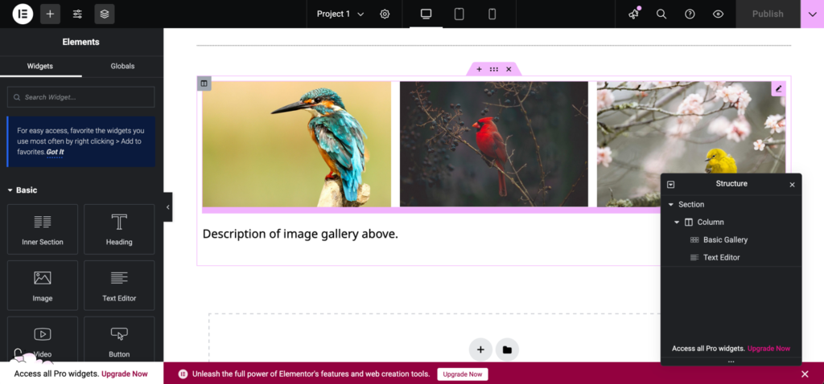Switch to desktop preview mode
This screenshot has width=824, height=384.
tap(426, 14)
